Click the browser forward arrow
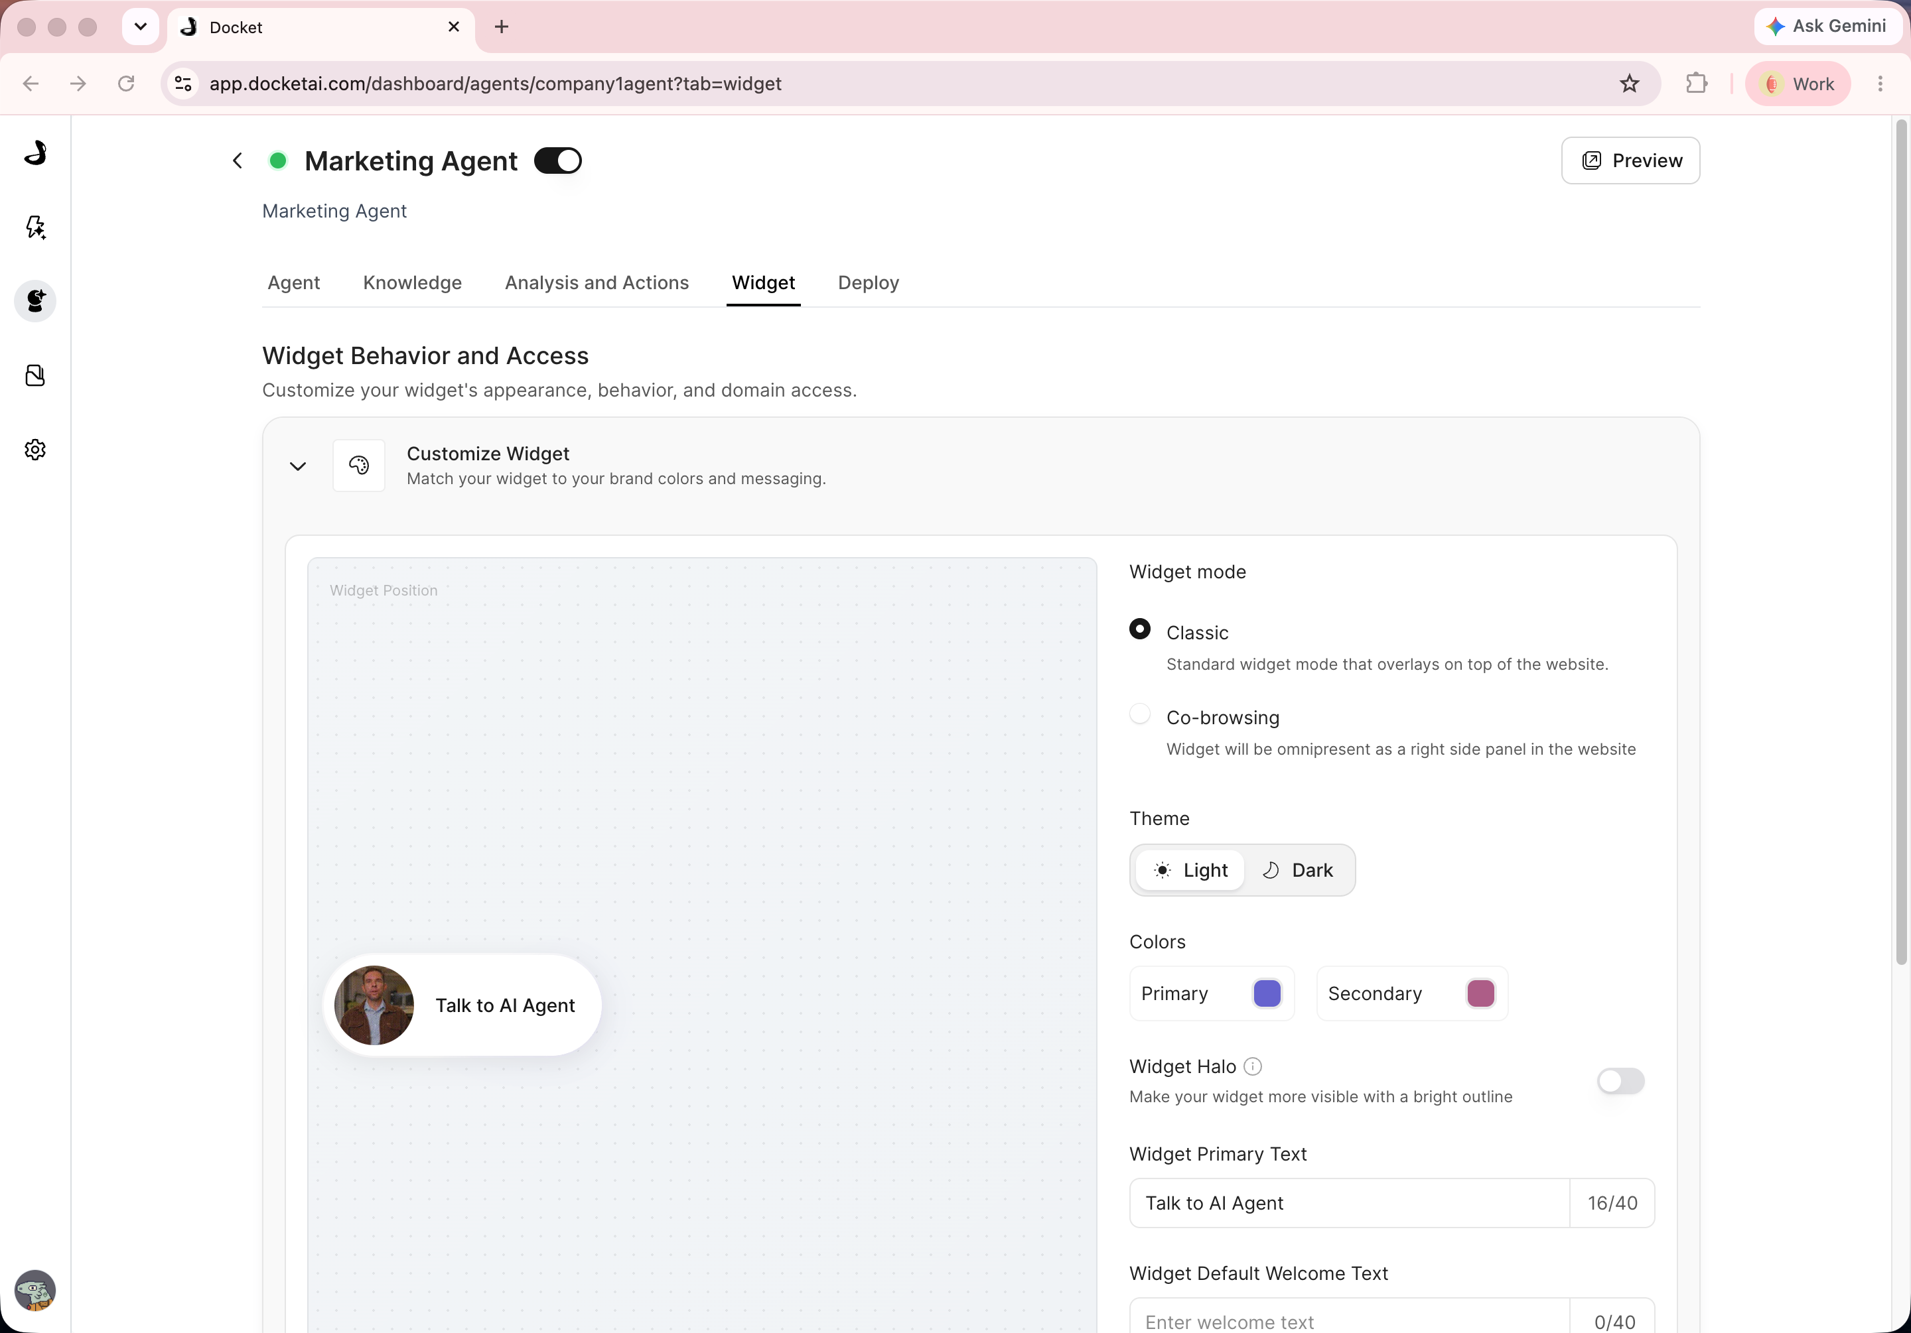 [78, 83]
